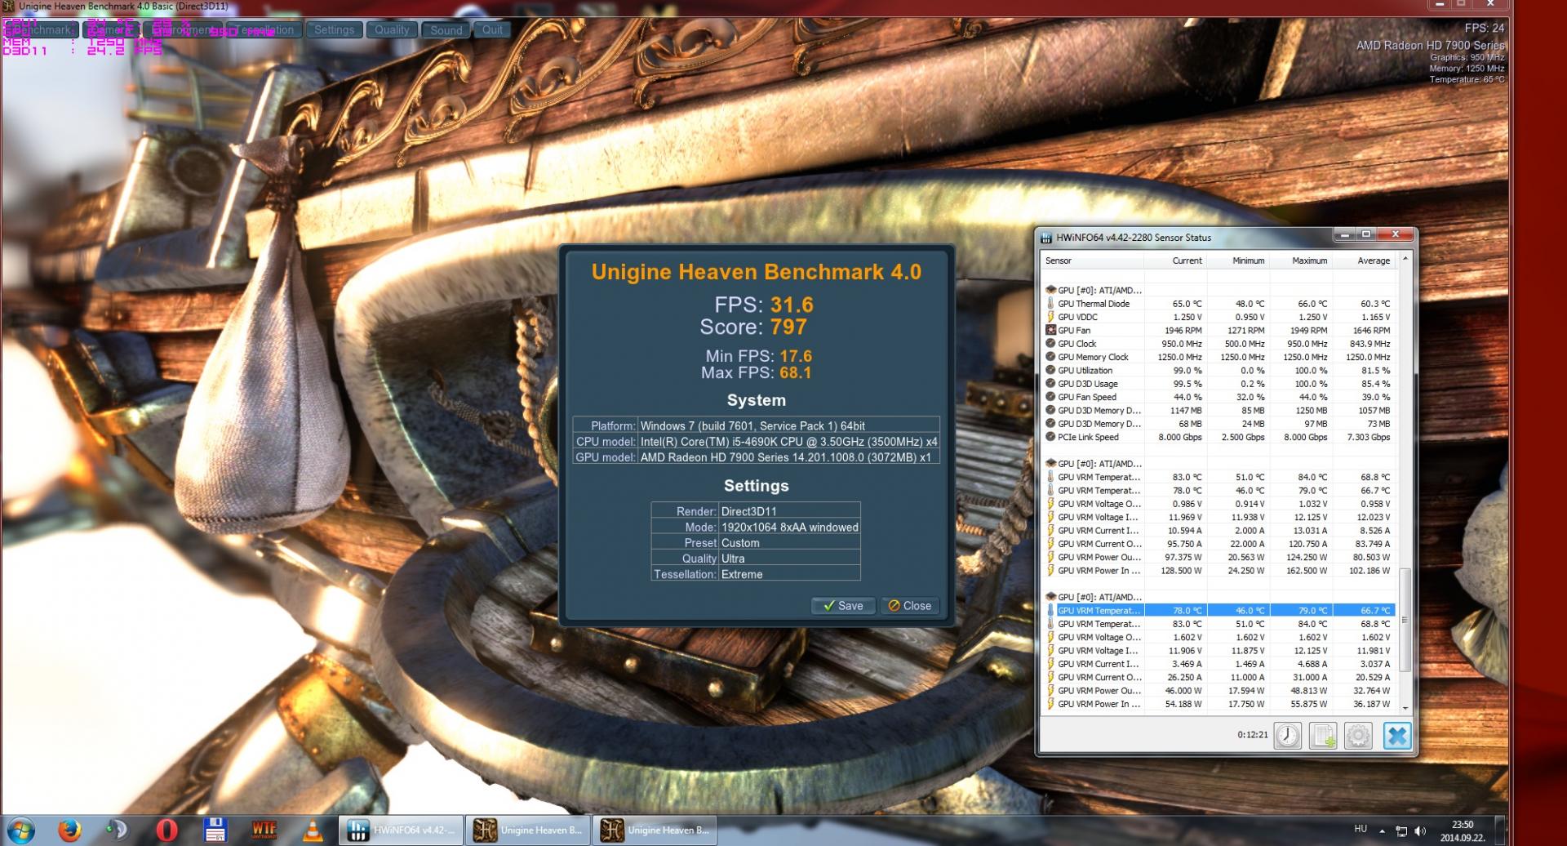Click the volume speaker tray icon
Screen dimensions: 1567x846
pos(1420,831)
